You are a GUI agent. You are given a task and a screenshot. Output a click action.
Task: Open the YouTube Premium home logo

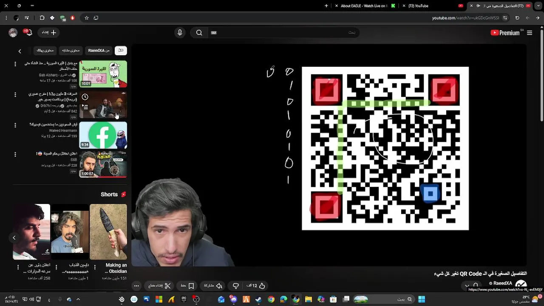505,33
